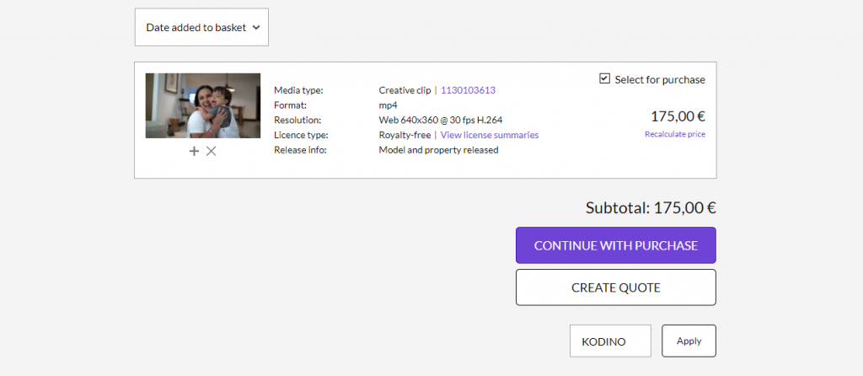
Task: Click the Continue with Purchase button
Action: [x=616, y=245]
